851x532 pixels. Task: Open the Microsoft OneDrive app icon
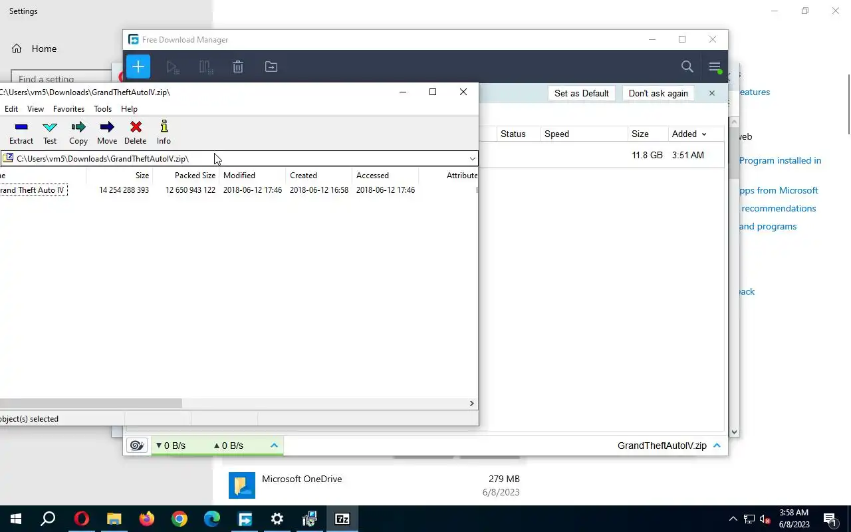[242, 485]
